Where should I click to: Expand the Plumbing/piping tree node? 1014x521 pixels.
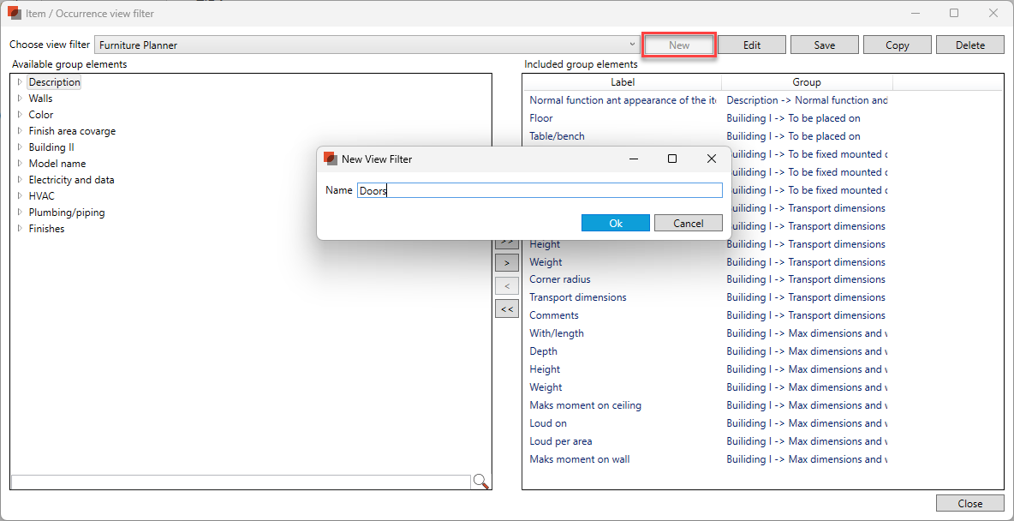click(20, 213)
